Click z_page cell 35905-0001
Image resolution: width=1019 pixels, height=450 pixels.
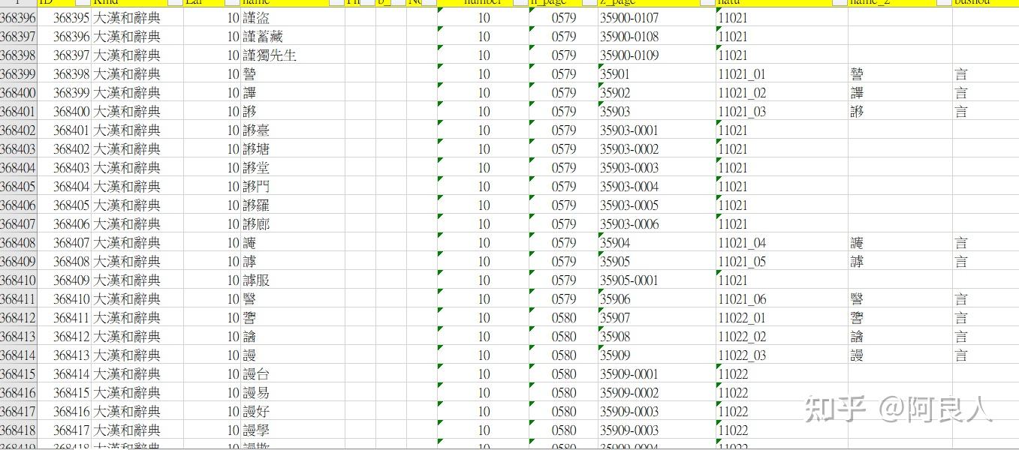(656, 280)
